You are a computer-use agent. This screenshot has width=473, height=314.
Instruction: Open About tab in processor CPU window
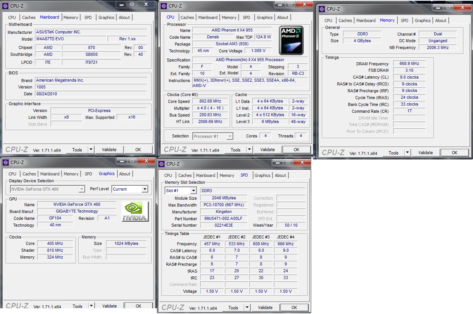click(283, 17)
